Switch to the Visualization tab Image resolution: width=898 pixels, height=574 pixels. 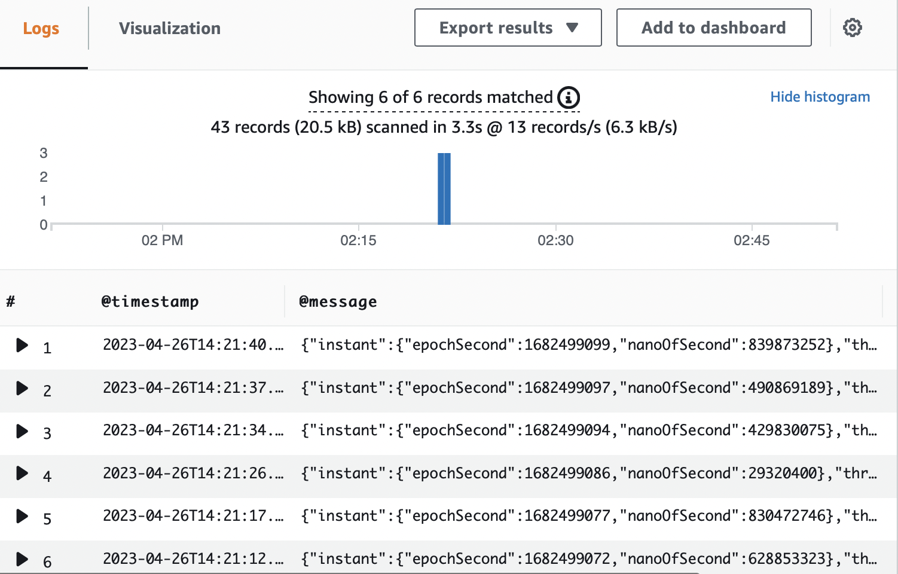(x=170, y=28)
